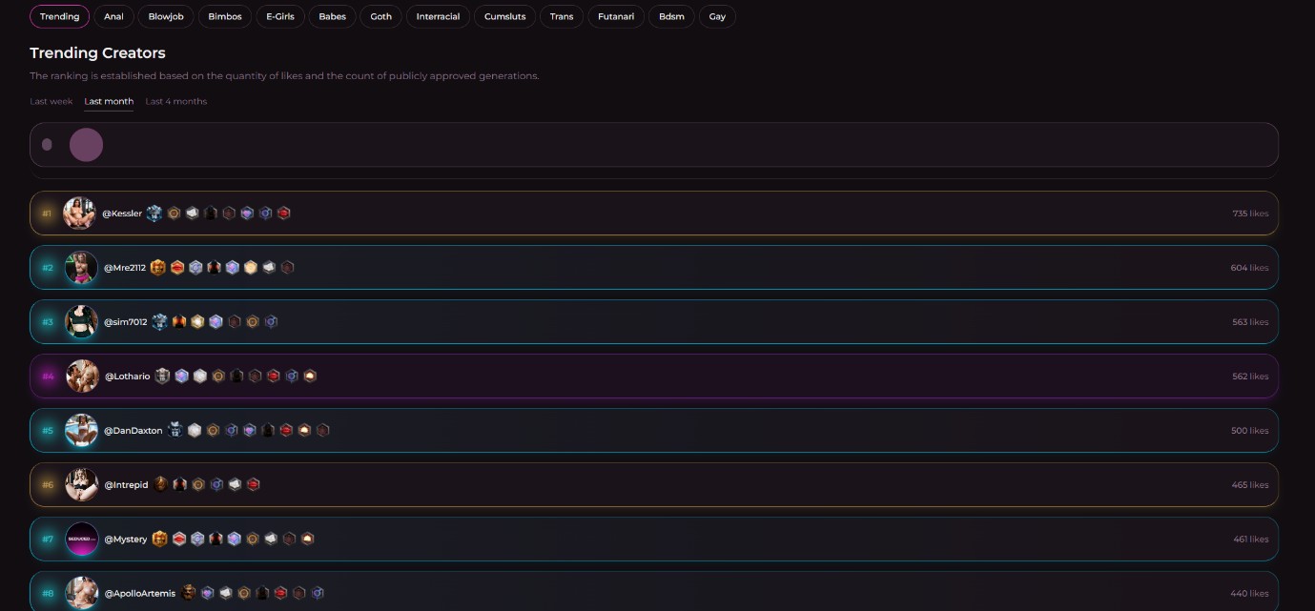
Task: Open @Lothario's creator profile link
Action: click(x=128, y=377)
